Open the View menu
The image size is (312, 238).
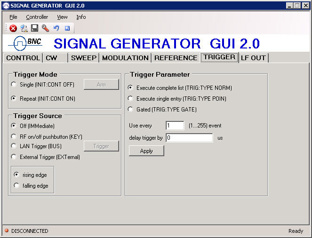tap(62, 17)
